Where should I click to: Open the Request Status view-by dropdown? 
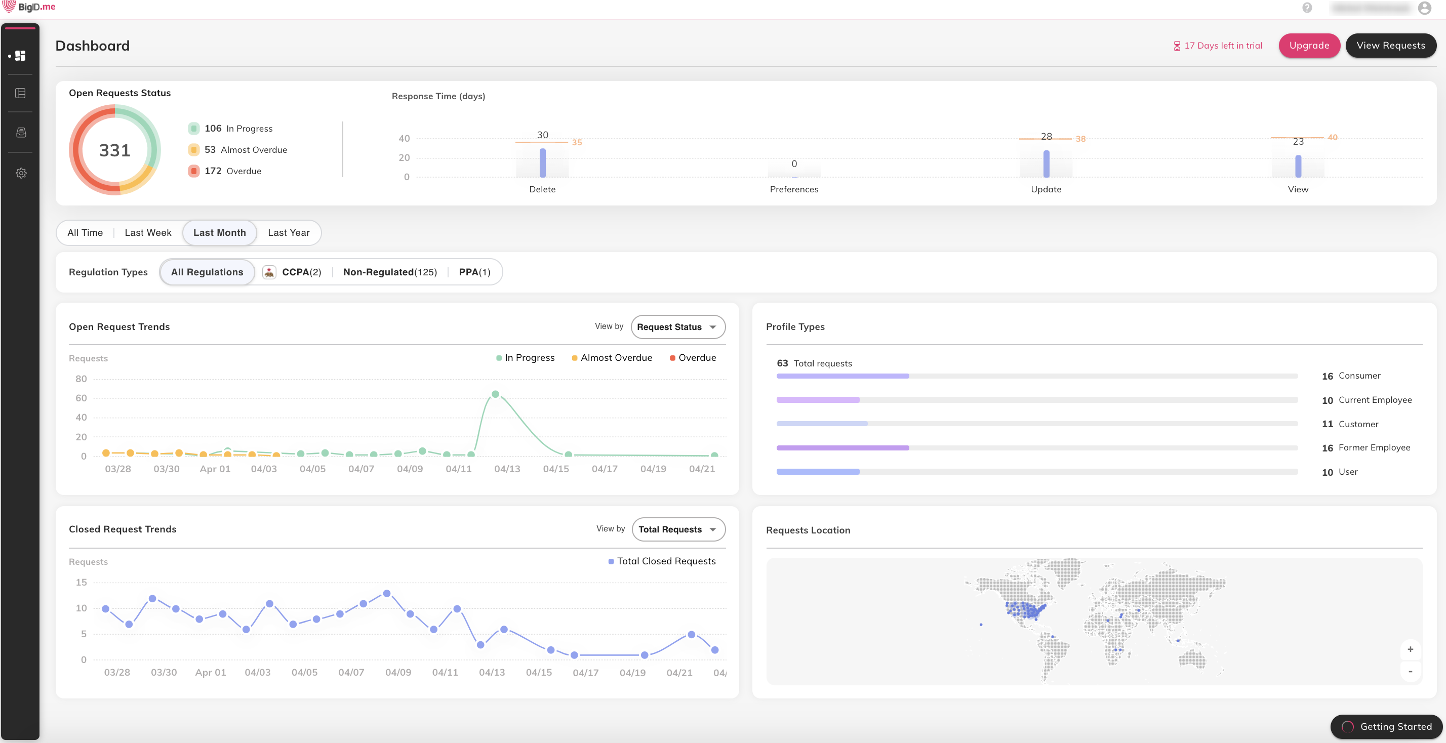(x=677, y=326)
